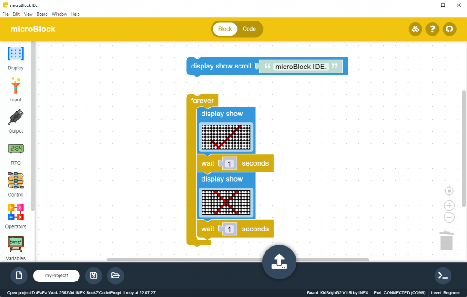
Task: Select the forever loop block
Action: [202, 101]
